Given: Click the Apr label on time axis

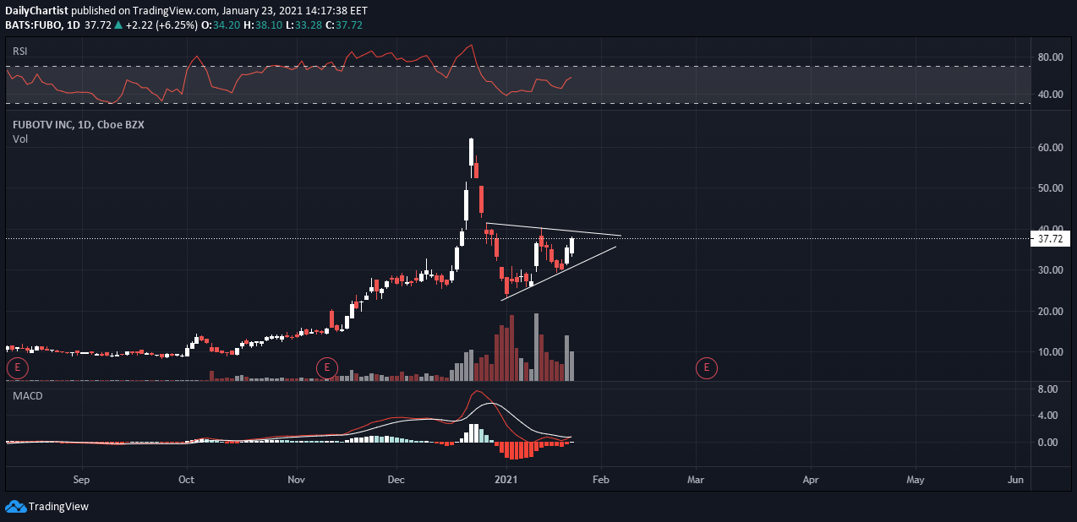Looking at the screenshot, I should click(x=811, y=480).
